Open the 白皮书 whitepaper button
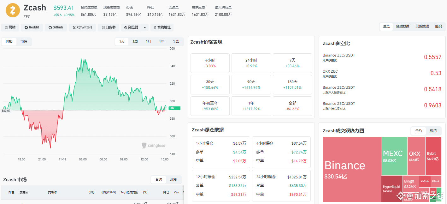The height and width of the screenshot is (204, 447). pos(109,27)
